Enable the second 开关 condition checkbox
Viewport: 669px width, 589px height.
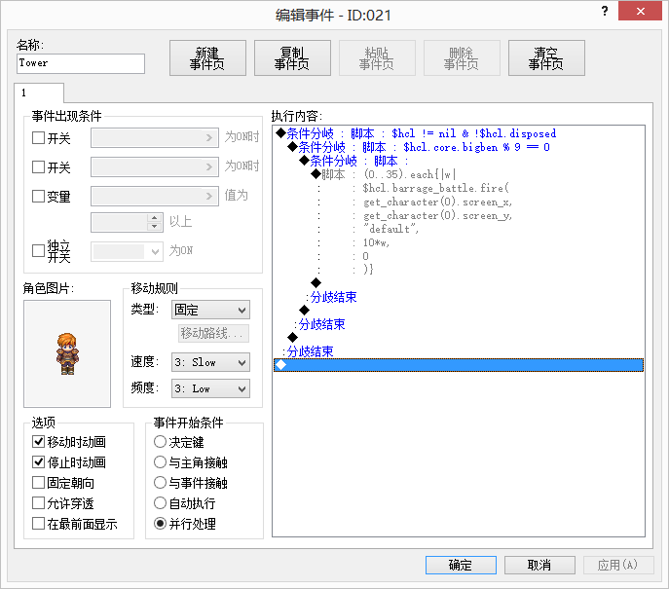coord(38,166)
